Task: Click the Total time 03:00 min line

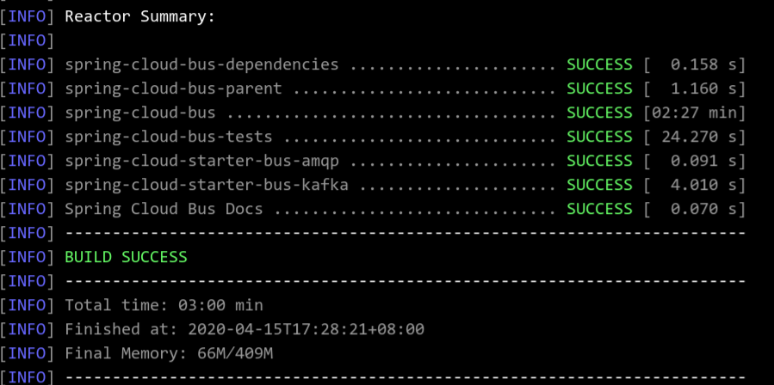Action: (164, 306)
